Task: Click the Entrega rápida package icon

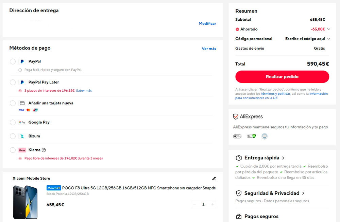Action: [x=239, y=158]
